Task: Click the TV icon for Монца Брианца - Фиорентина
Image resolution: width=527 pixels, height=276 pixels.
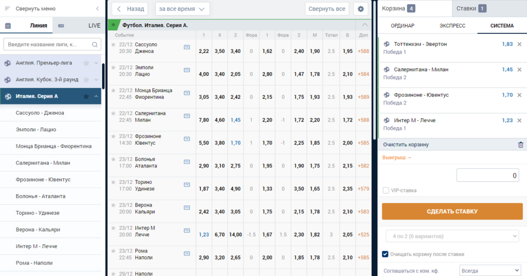Action: click(187, 93)
